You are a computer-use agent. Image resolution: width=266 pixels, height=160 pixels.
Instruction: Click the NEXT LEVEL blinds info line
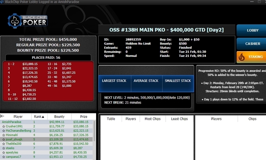pos(147,98)
